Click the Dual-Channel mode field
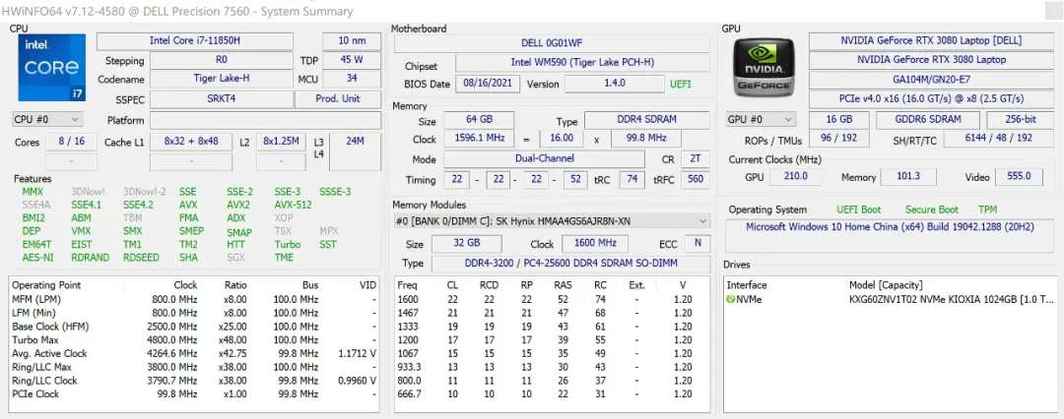Viewport: 1064px width, 419px height. pyautogui.click(x=544, y=159)
